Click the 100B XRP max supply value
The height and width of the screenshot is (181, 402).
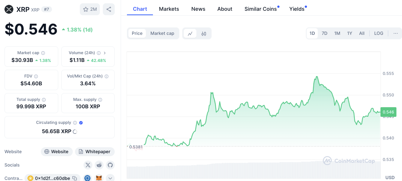[x=88, y=106]
